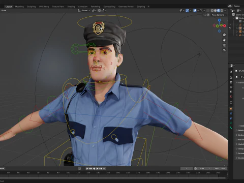
Task: Switch to the UV Editing workspace tab
Action: click(44, 7)
